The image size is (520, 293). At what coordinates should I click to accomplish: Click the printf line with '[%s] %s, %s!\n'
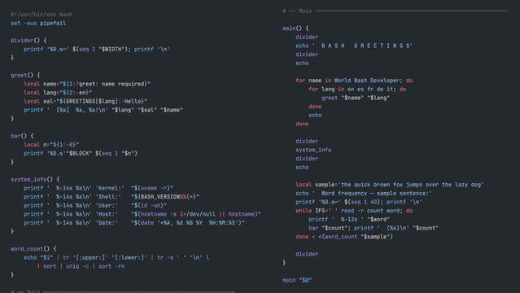click(x=103, y=110)
